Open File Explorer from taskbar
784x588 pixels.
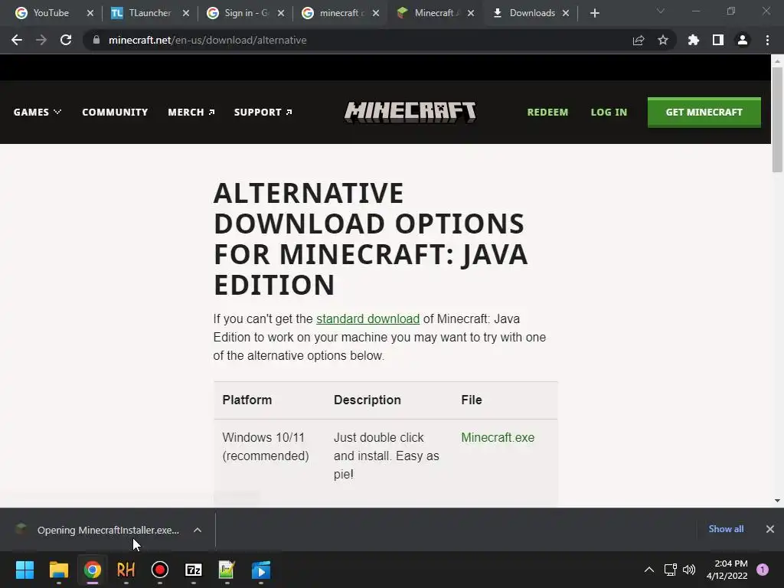(58, 570)
